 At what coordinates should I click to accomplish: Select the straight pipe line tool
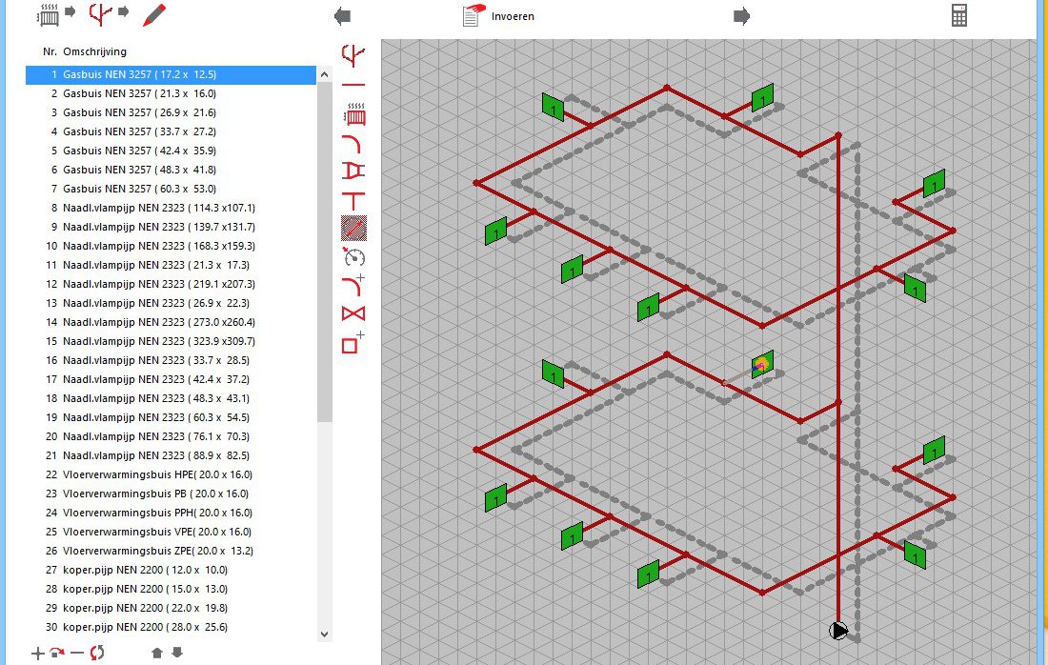tap(353, 85)
